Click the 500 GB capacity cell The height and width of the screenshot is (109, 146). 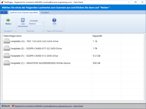pos(96,63)
